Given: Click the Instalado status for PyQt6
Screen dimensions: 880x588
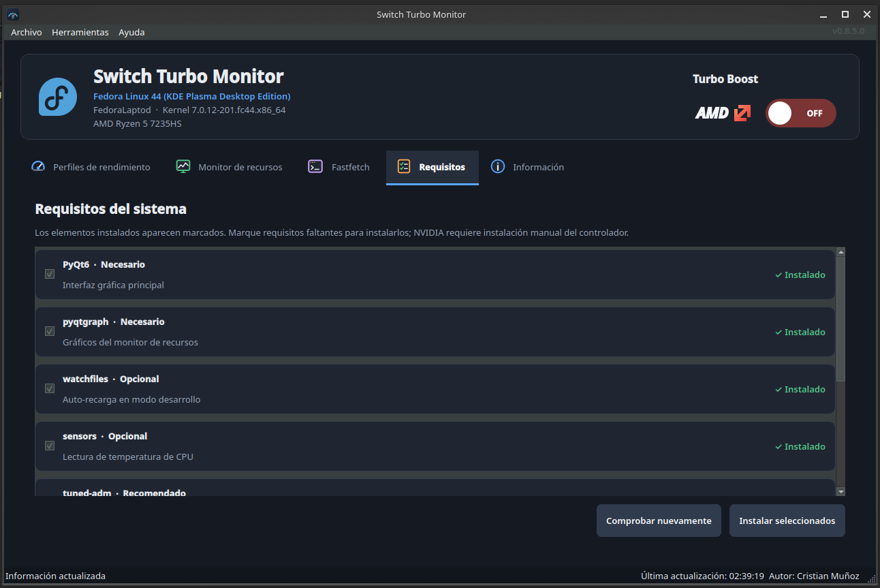Looking at the screenshot, I should point(800,275).
